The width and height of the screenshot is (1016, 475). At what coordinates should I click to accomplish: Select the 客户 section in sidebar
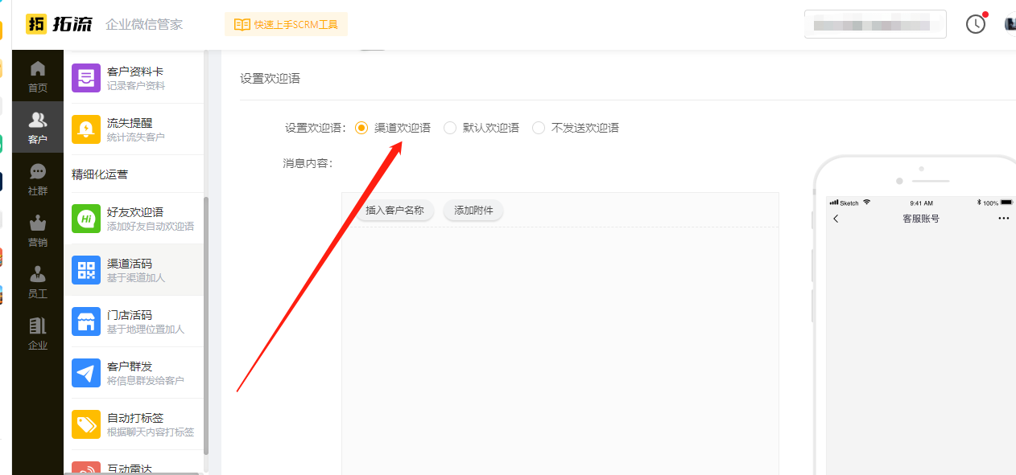[38, 127]
